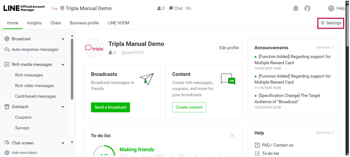
Task: Click the paper plane Broadcasts icon
Action: coord(147,78)
